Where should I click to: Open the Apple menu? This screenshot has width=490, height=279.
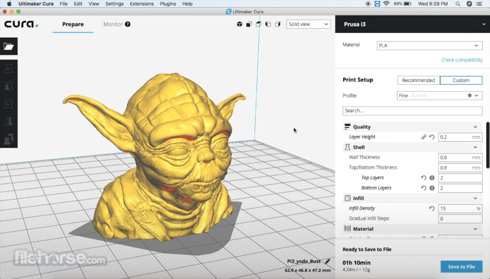[9, 4]
